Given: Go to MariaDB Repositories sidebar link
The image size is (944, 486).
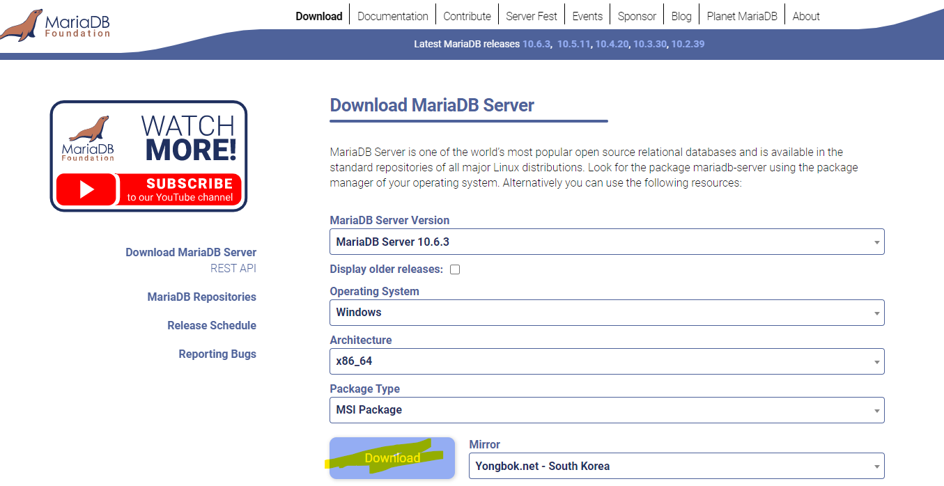Looking at the screenshot, I should (x=202, y=297).
